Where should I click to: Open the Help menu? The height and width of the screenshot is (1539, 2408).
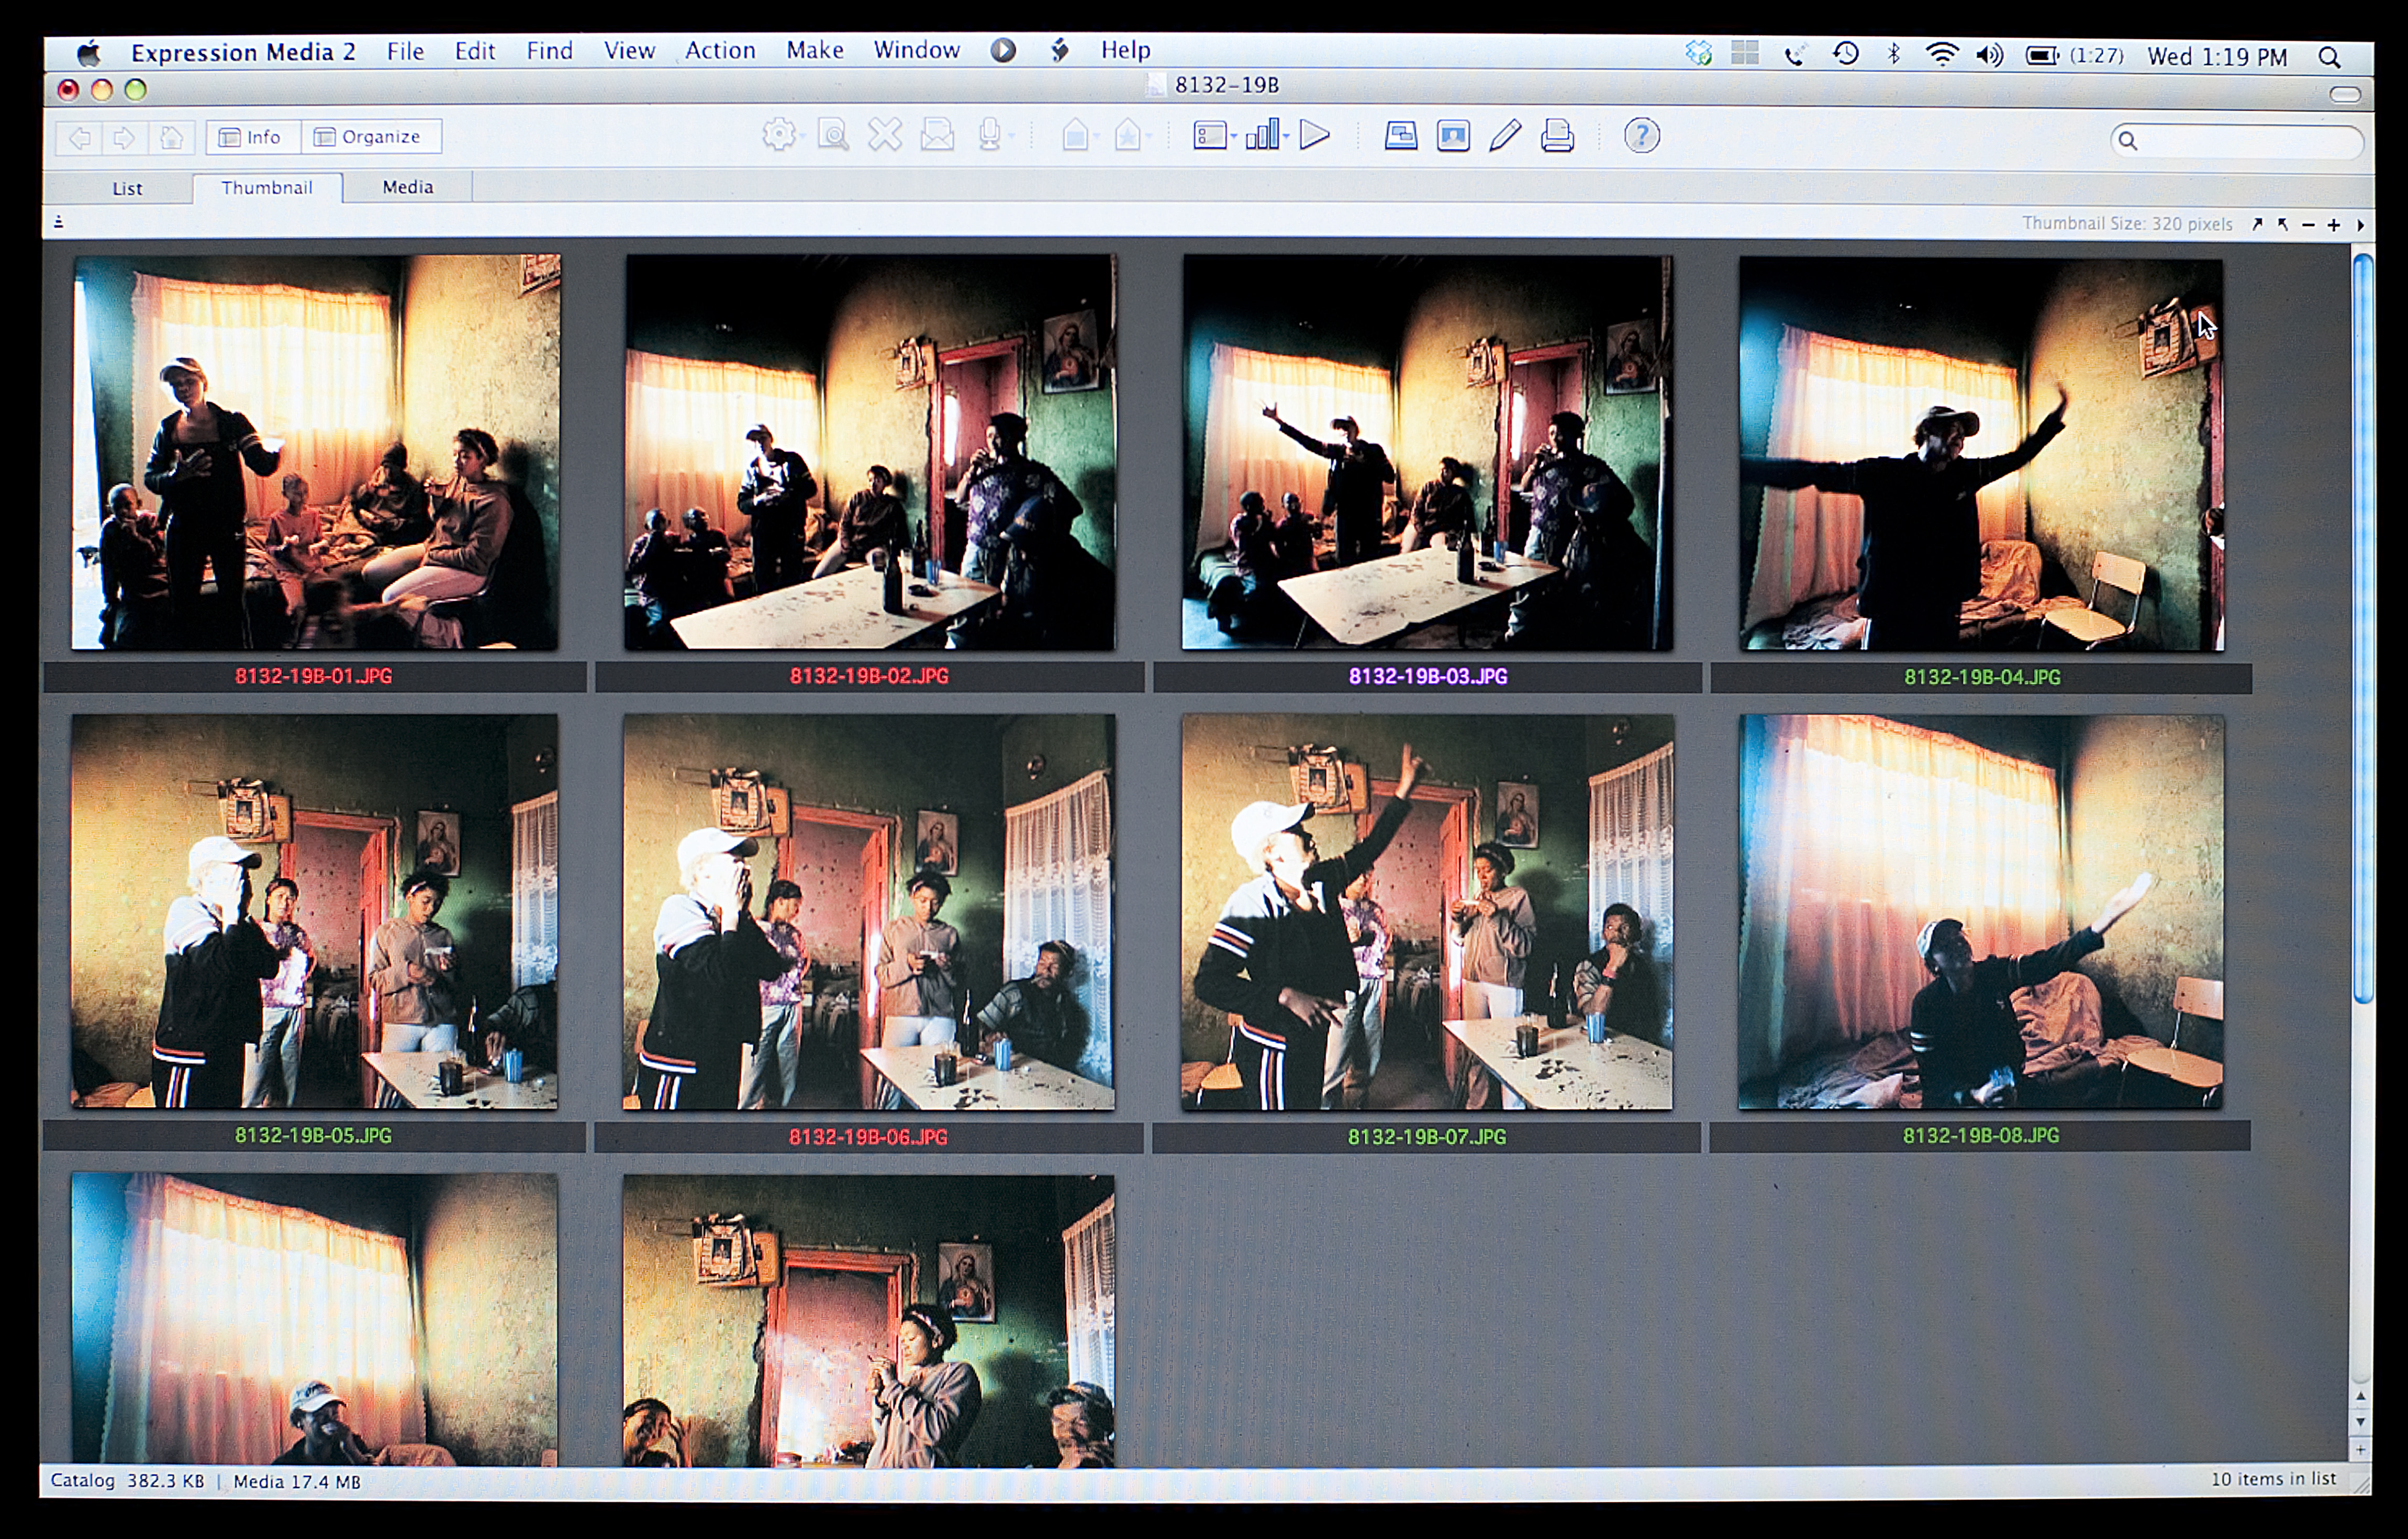point(1125,50)
